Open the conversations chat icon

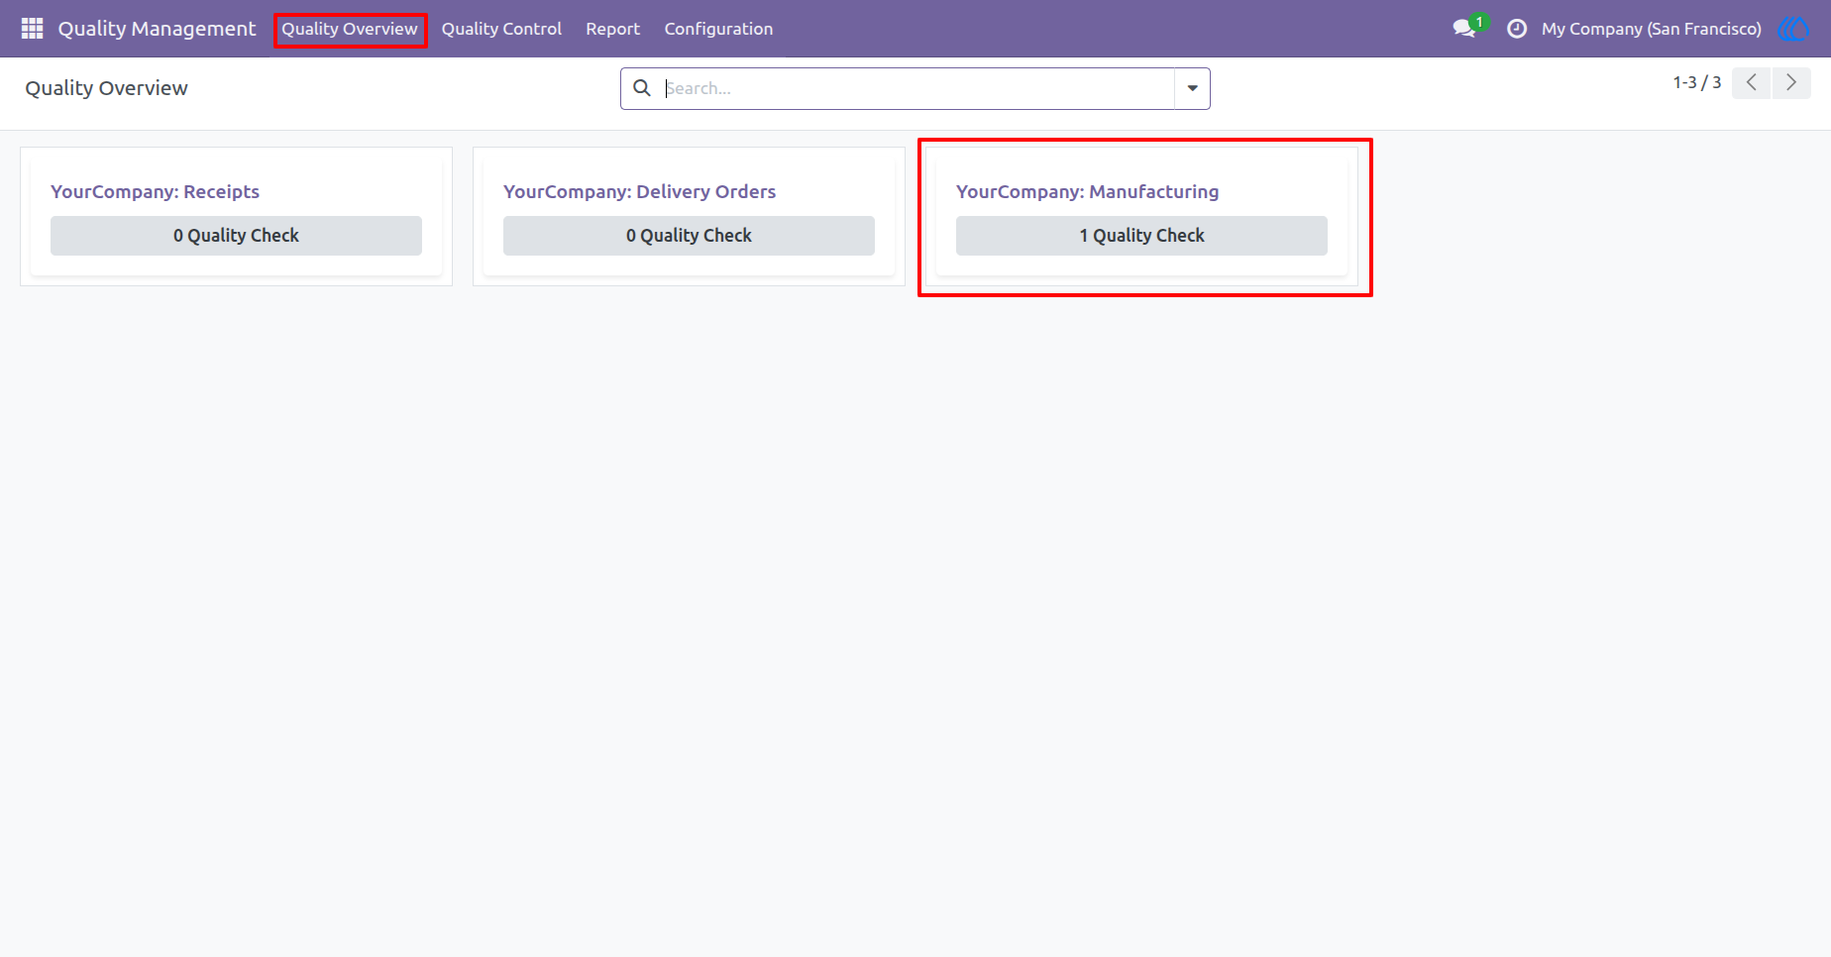coord(1464,29)
